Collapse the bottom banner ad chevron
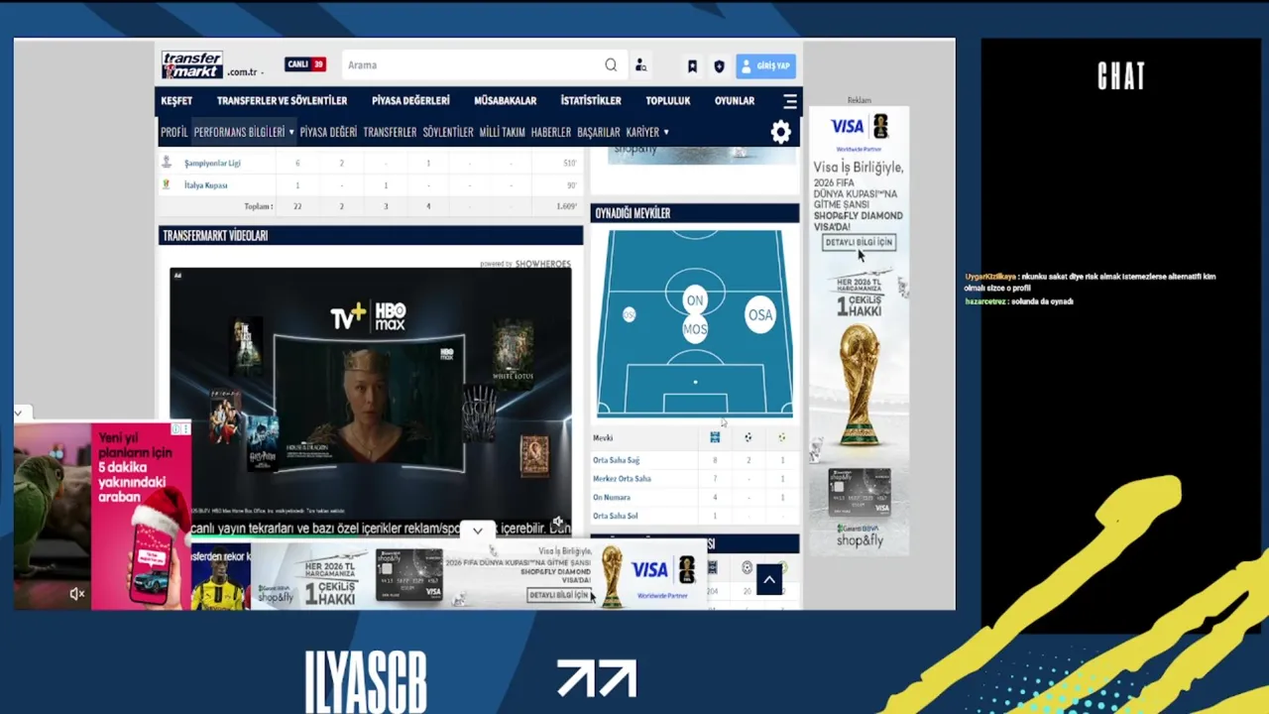Image resolution: width=1269 pixels, height=714 pixels. pos(478,531)
